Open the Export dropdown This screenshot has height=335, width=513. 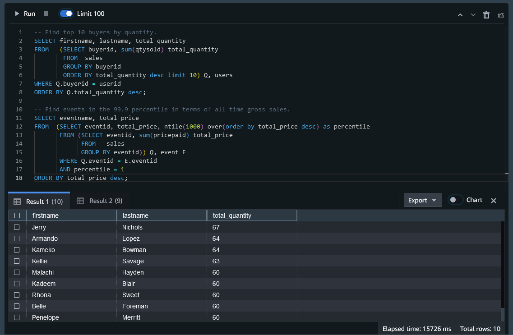[422, 200]
